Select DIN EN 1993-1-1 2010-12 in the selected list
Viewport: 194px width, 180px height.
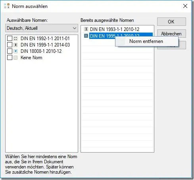point(115,29)
